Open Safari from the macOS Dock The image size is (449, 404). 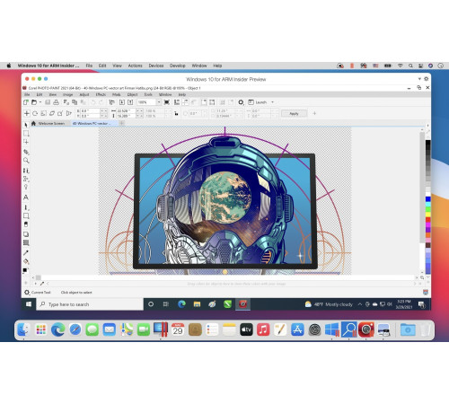click(75, 329)
